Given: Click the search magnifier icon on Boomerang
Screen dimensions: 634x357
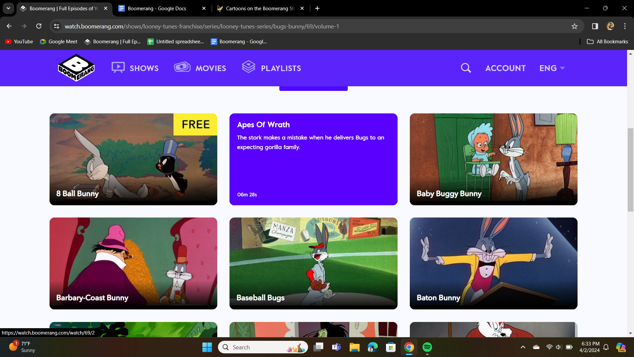Looking at the screenshot, I should coord(466,68).
